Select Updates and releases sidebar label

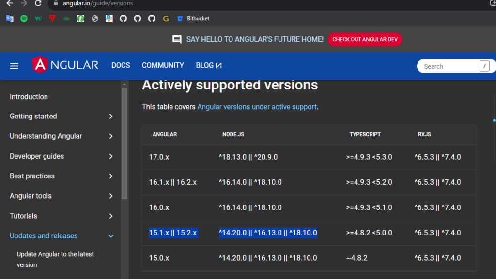(x=44, y=236)
